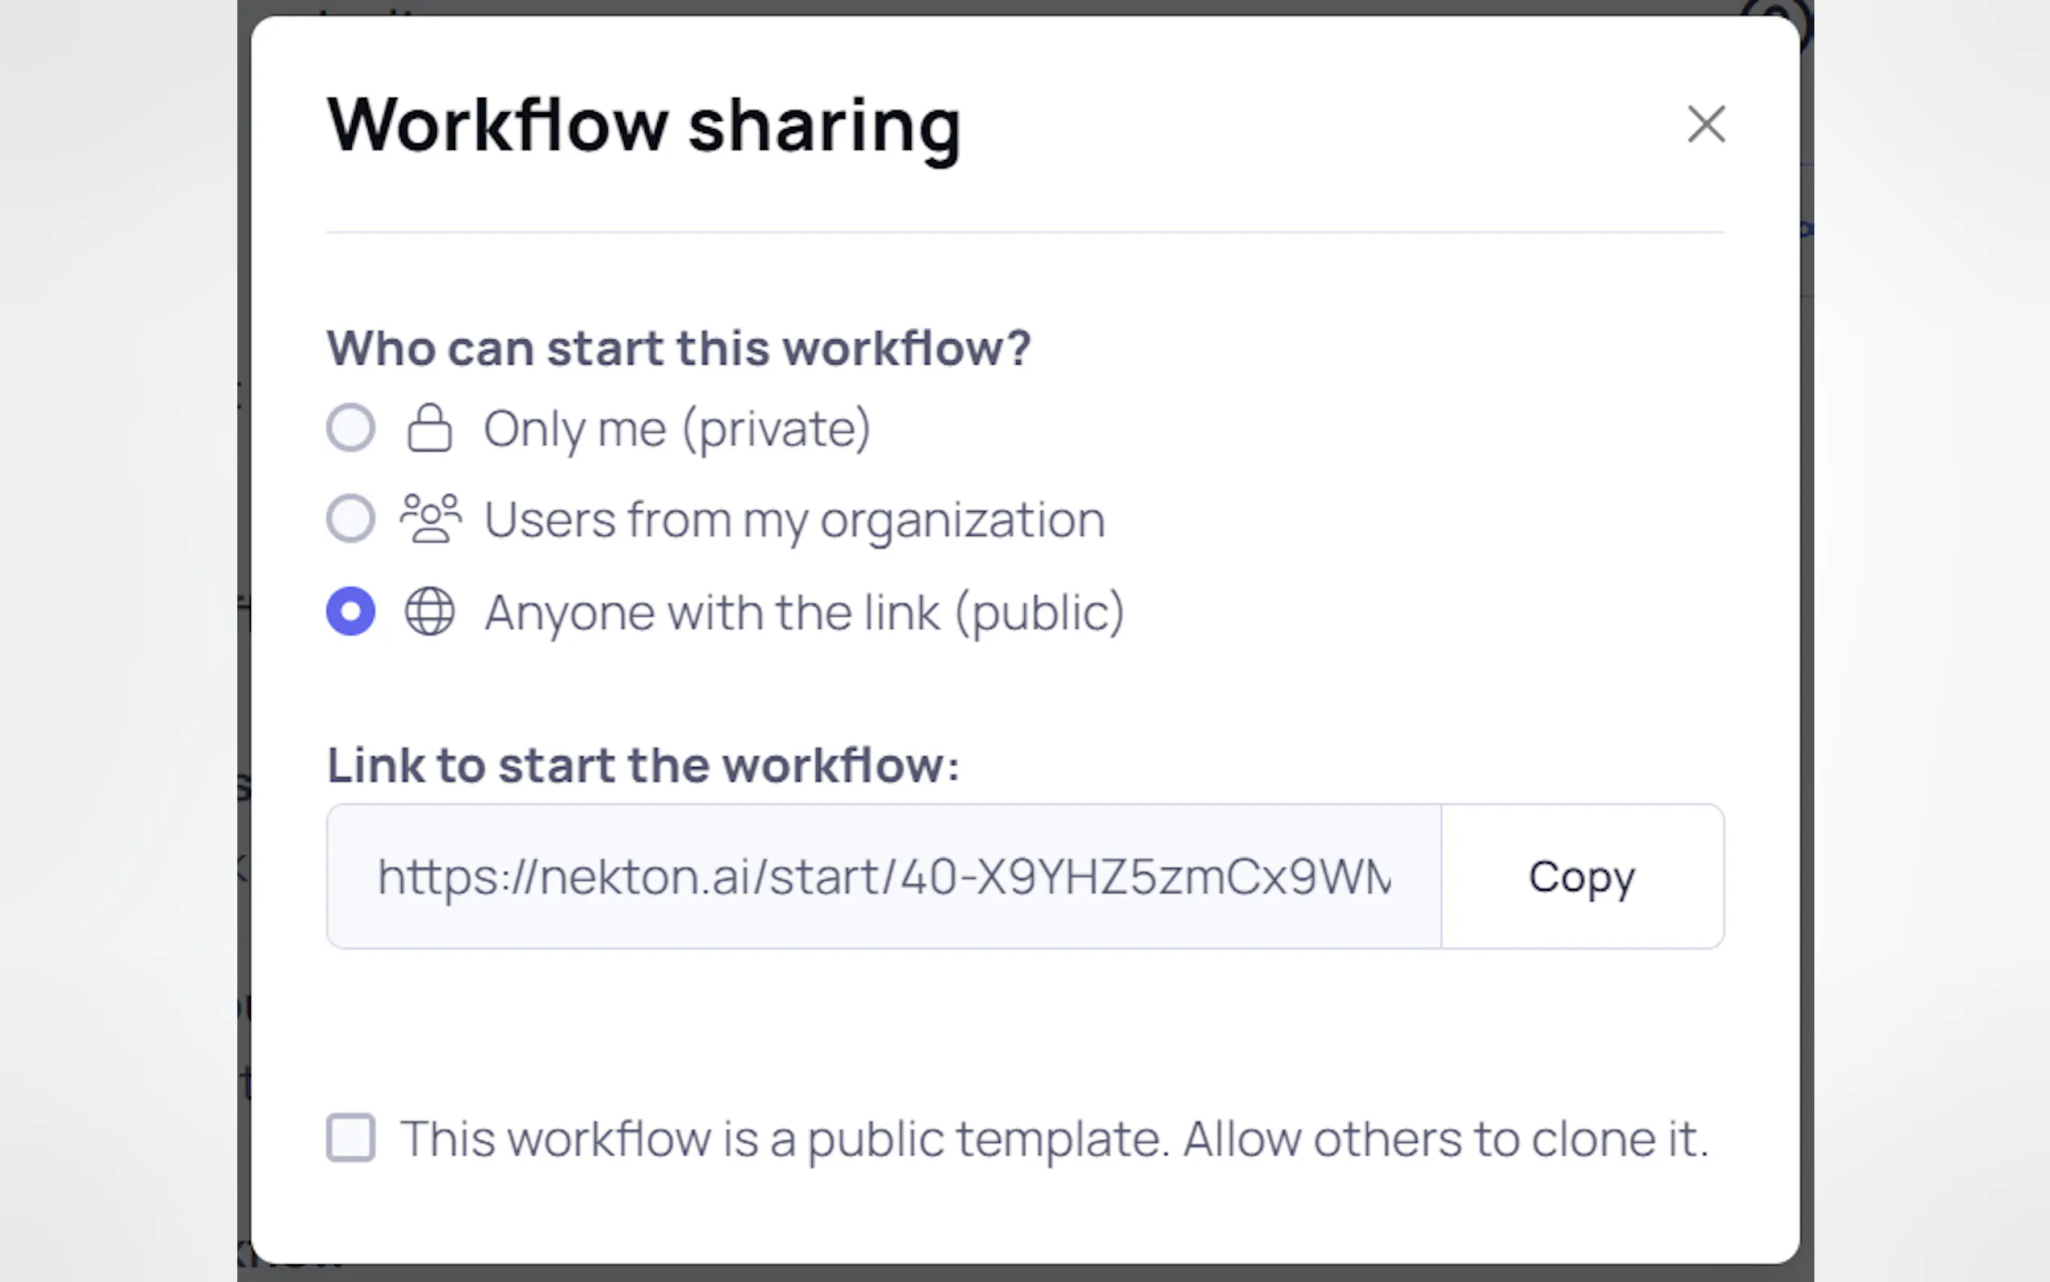Click the "Only me (private)" label text
Image resolution: width=2050 pixels, height=1282 pixels.
point(676,429)
